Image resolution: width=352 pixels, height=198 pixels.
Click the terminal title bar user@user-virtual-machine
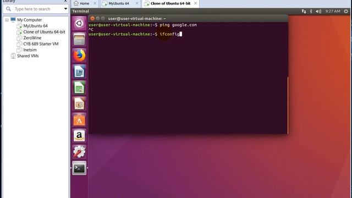[x=137, y=18]
